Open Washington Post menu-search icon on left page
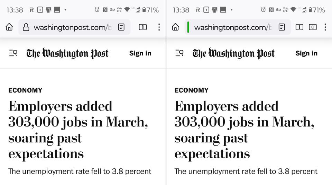Screen dimensions: 332x185 click(x=13, y=53)
